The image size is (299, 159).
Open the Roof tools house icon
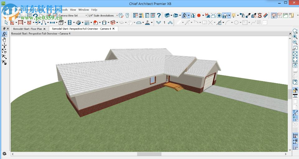coord(96,23)
